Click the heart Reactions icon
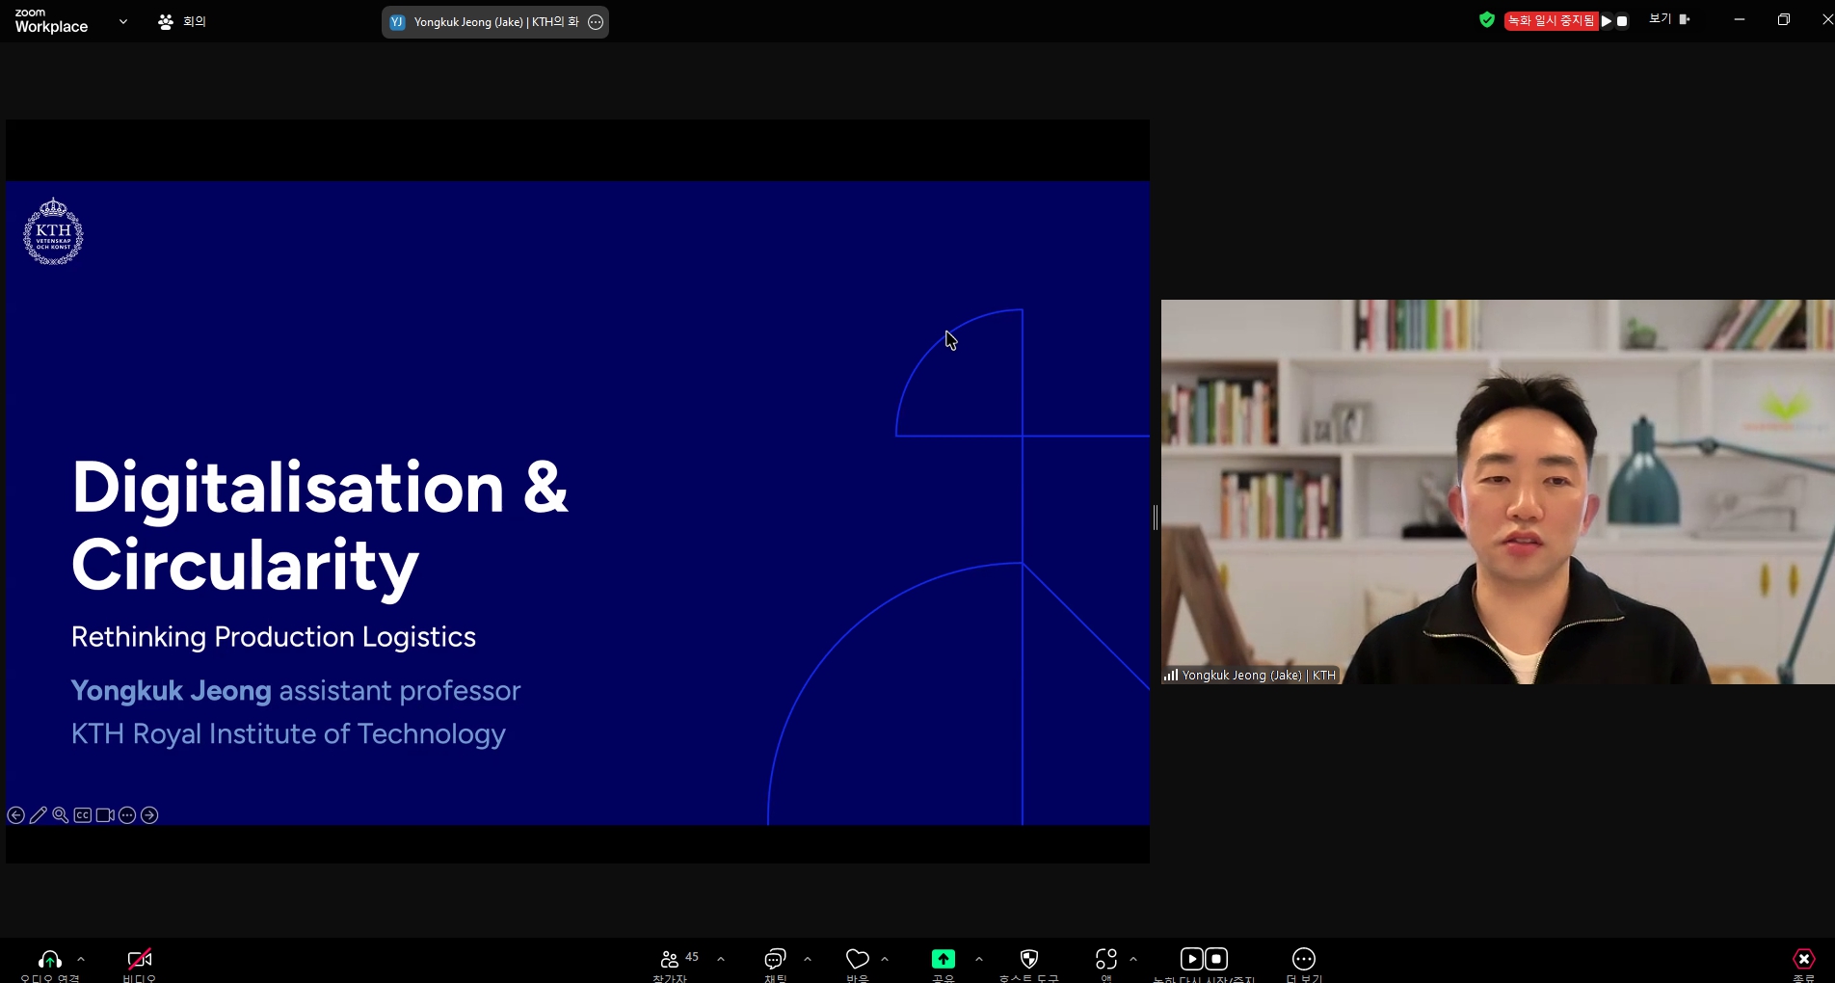This screenshot has height=983, width=1835. [857, 959]
